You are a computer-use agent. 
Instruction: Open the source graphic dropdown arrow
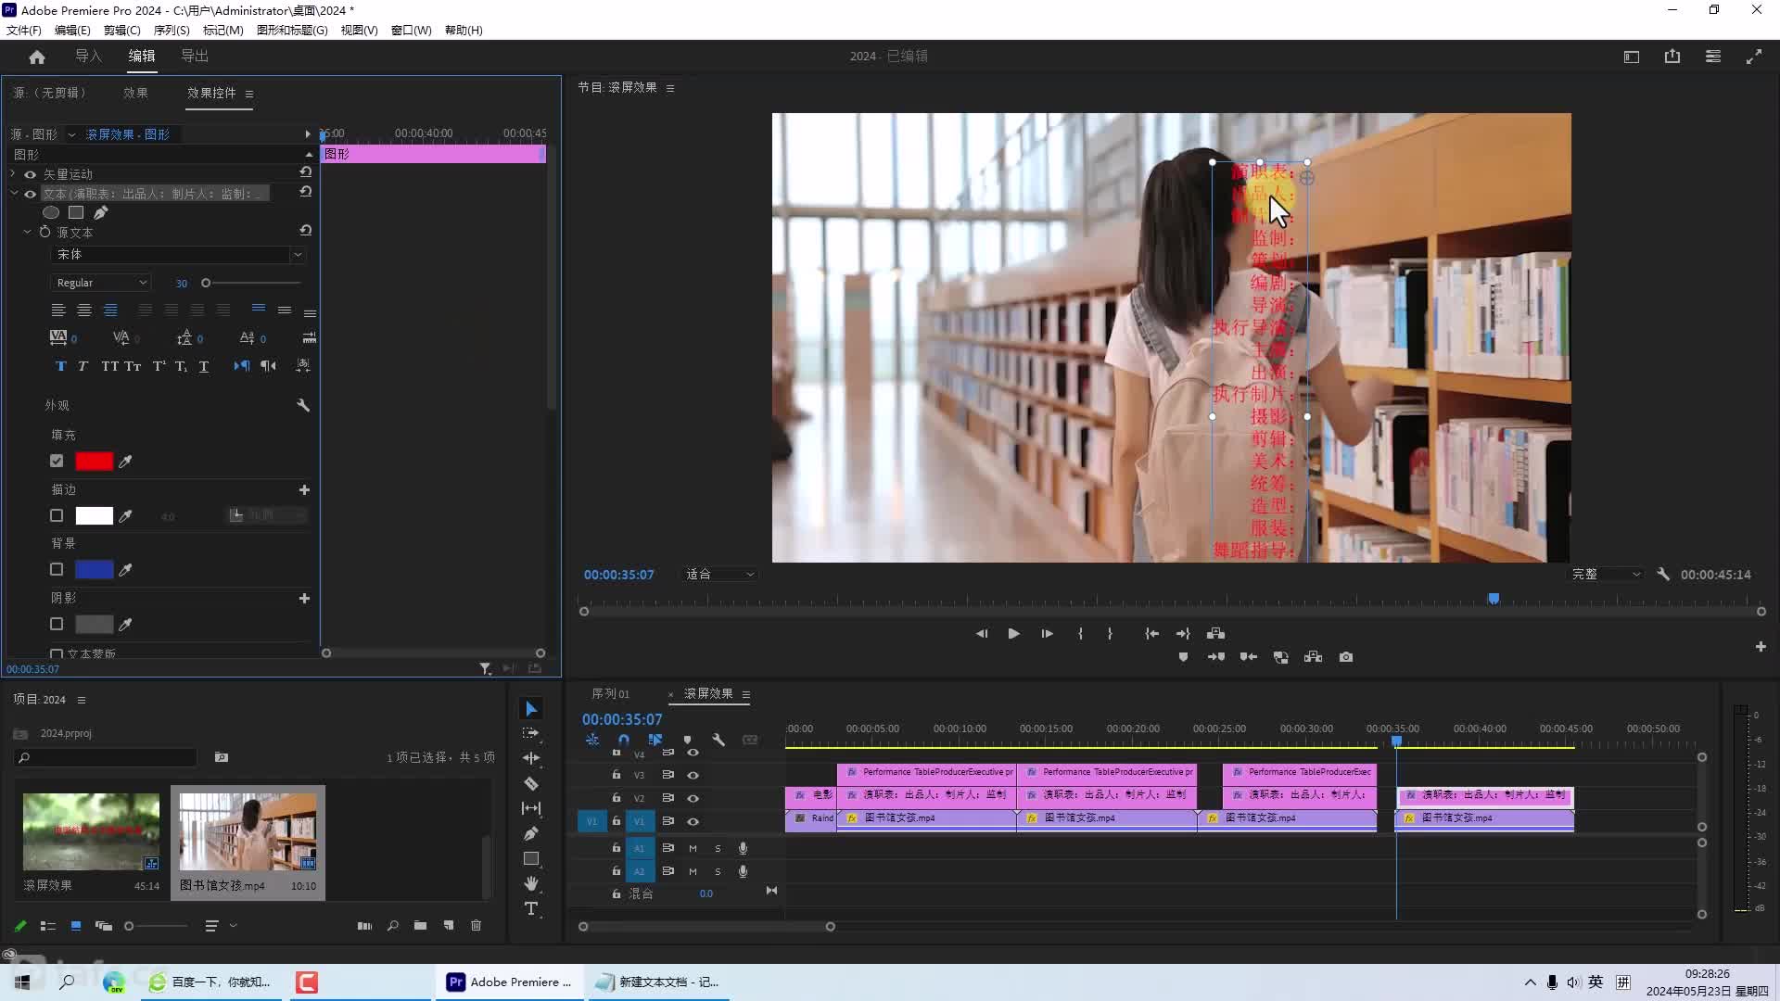(x=71, y=135)
